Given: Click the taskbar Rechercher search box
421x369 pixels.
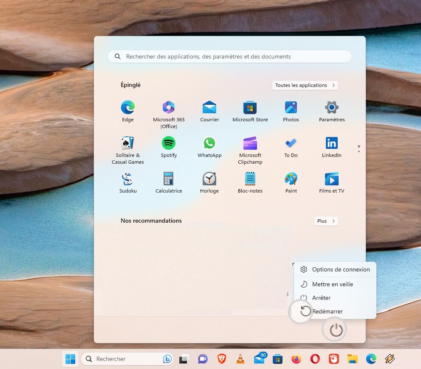Looking at the screenshot, I should 127,359.
